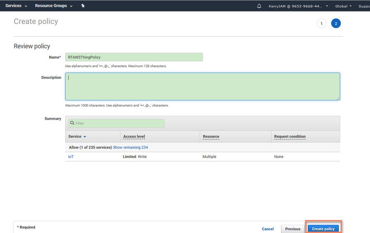Click the pin shortcuts icon in navbar
This screenshot has height=233, width=370.
pos(83,6)
